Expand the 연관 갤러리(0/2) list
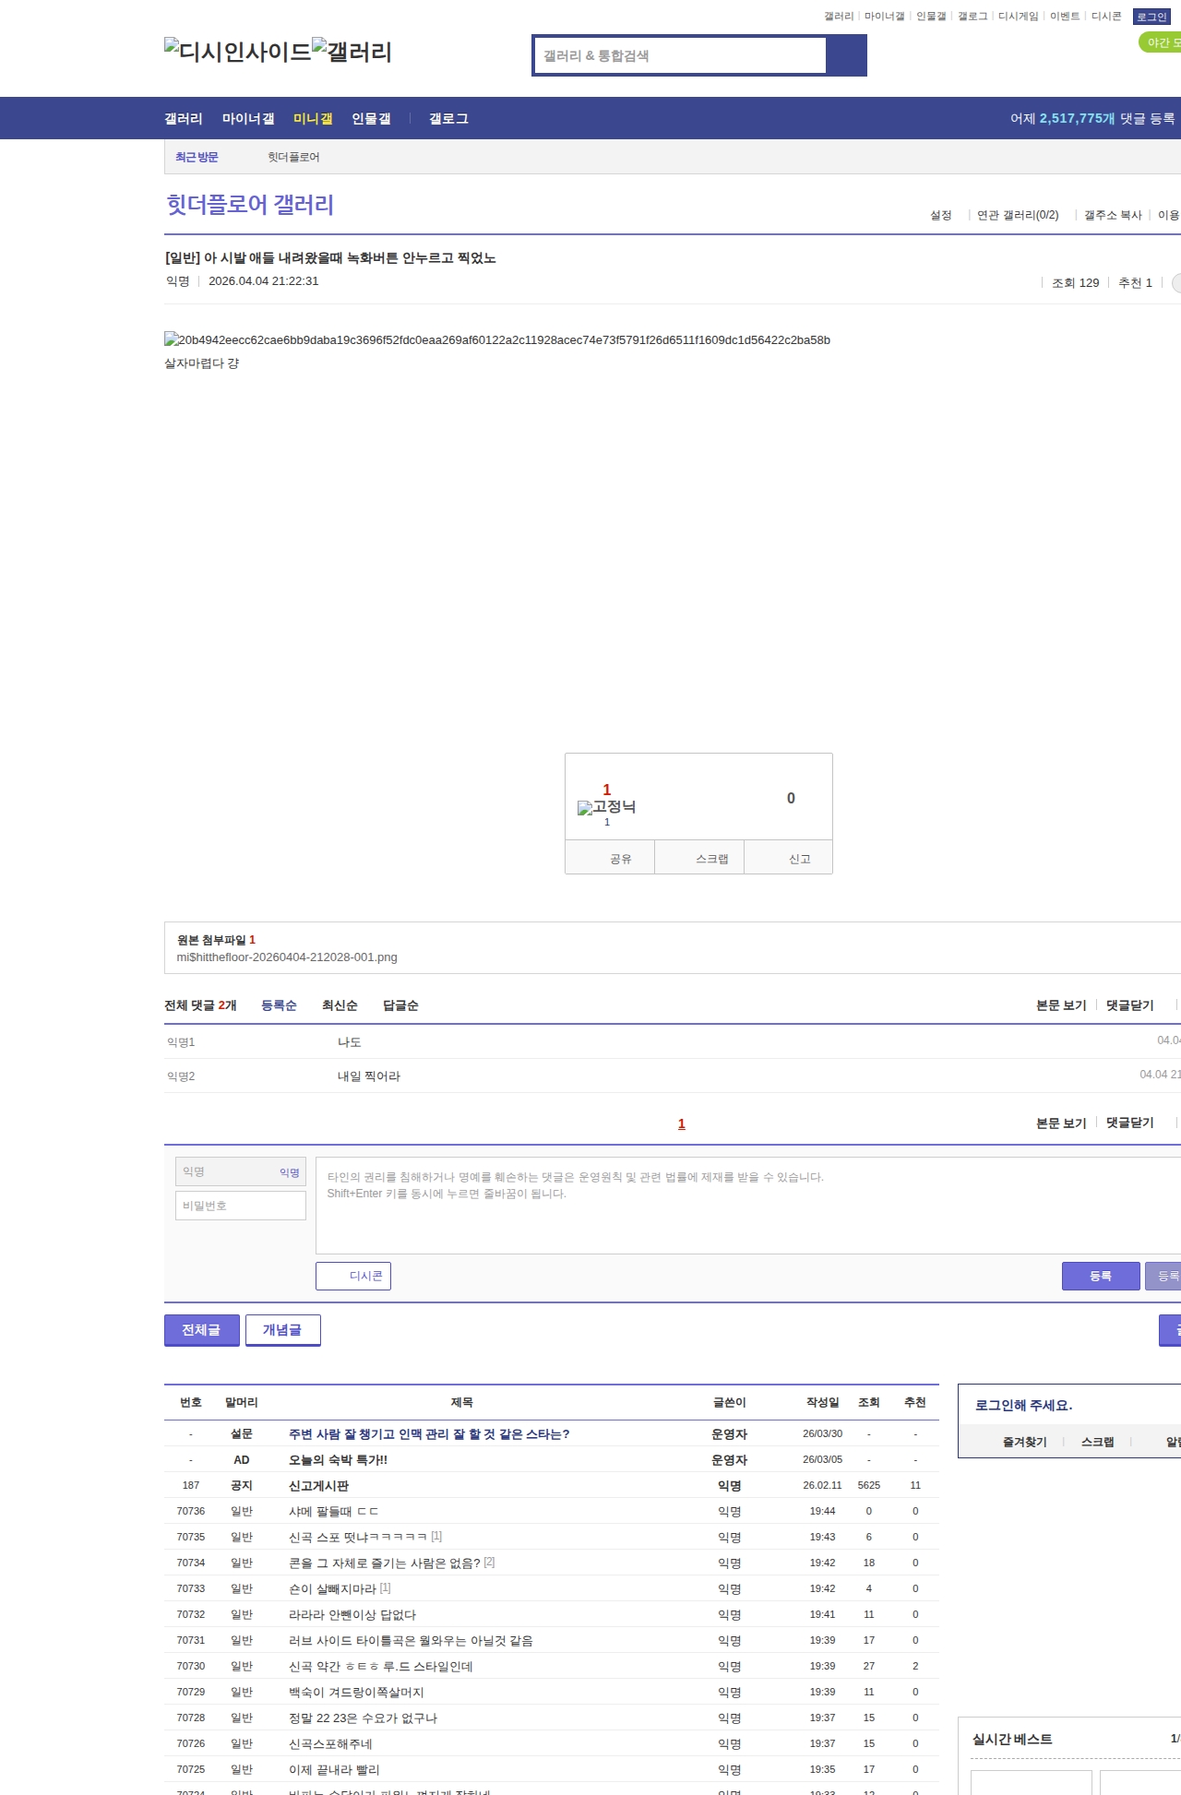Image resolution: width=1181 pixels, height=1795 pixels. point(1018,215)
